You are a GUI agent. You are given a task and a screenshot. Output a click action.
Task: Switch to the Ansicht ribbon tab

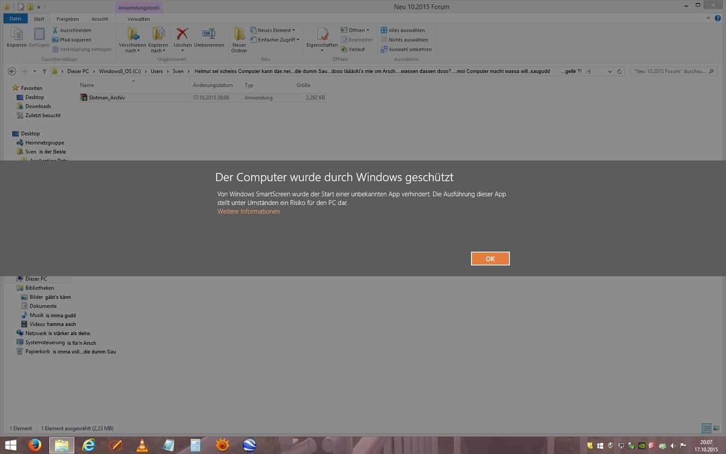(99, 19)
